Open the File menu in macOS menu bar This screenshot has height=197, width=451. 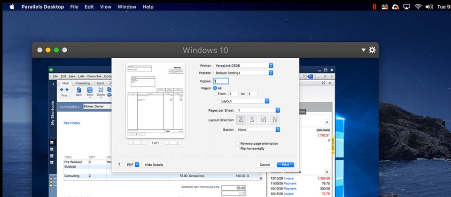pyautogui.click(x=74, y=7)
